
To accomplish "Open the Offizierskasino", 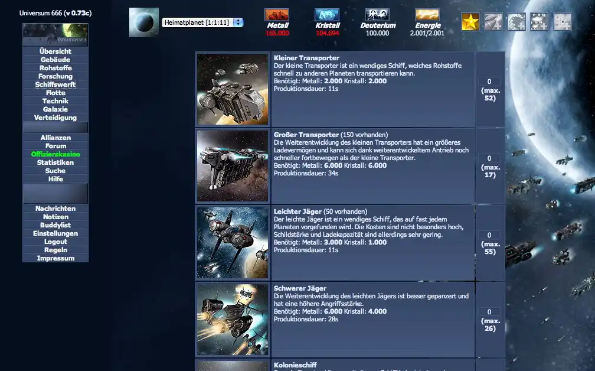I will pos(55,154).
